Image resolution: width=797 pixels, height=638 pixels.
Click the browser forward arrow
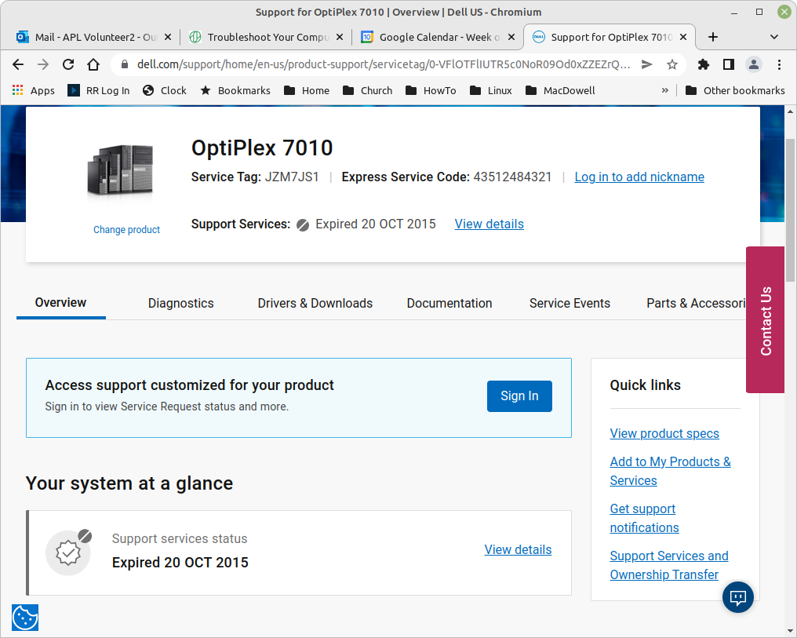click(x=43, y=64)
